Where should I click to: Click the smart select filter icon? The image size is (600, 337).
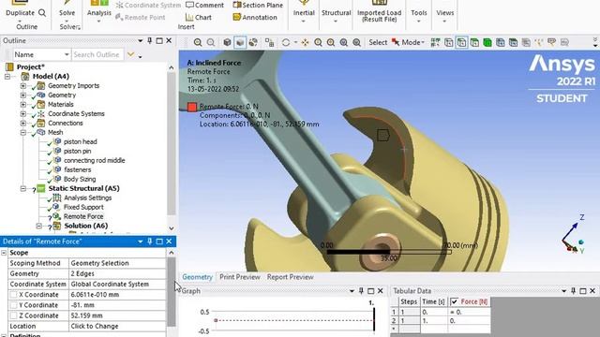tap(435, 42)
